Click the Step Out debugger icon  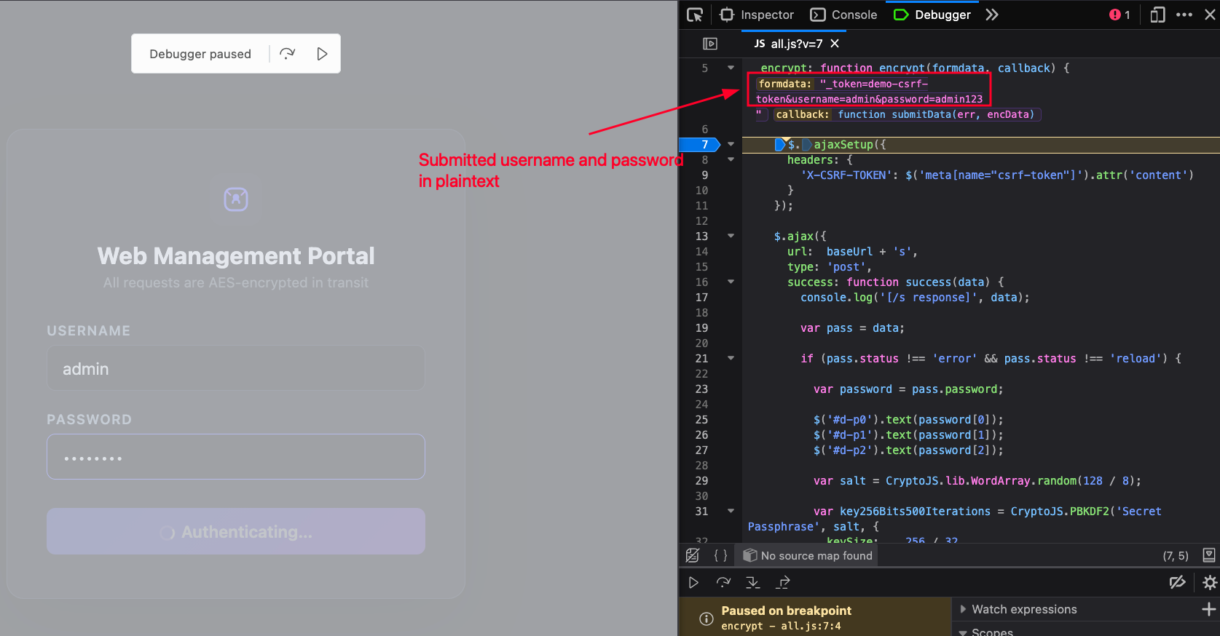tap(783, 582)
